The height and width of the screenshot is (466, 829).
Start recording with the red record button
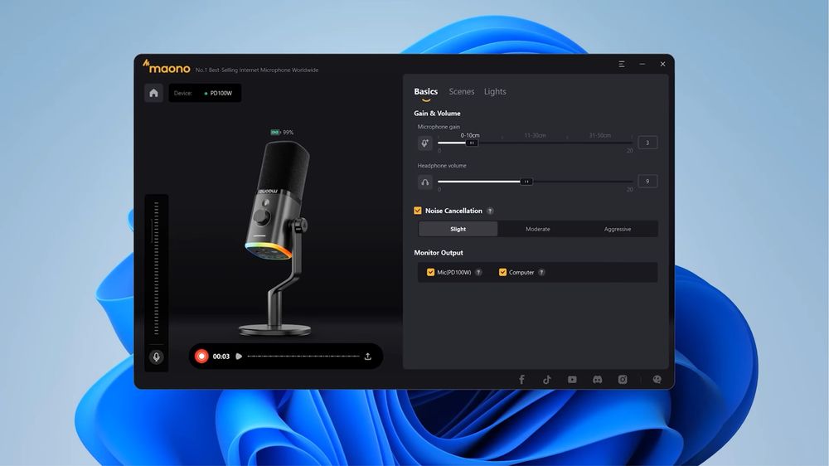point(201,357)
